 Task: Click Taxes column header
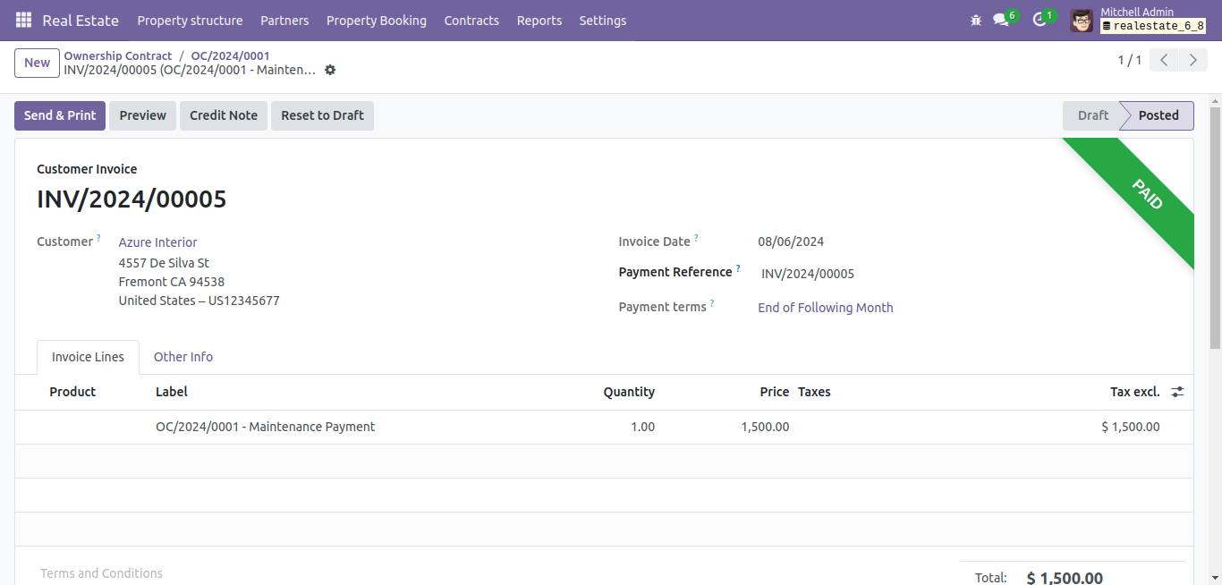pos(814,392)
